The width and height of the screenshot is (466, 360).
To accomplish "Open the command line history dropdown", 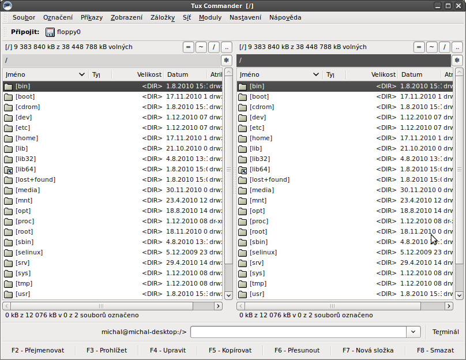I will point(413,332).
